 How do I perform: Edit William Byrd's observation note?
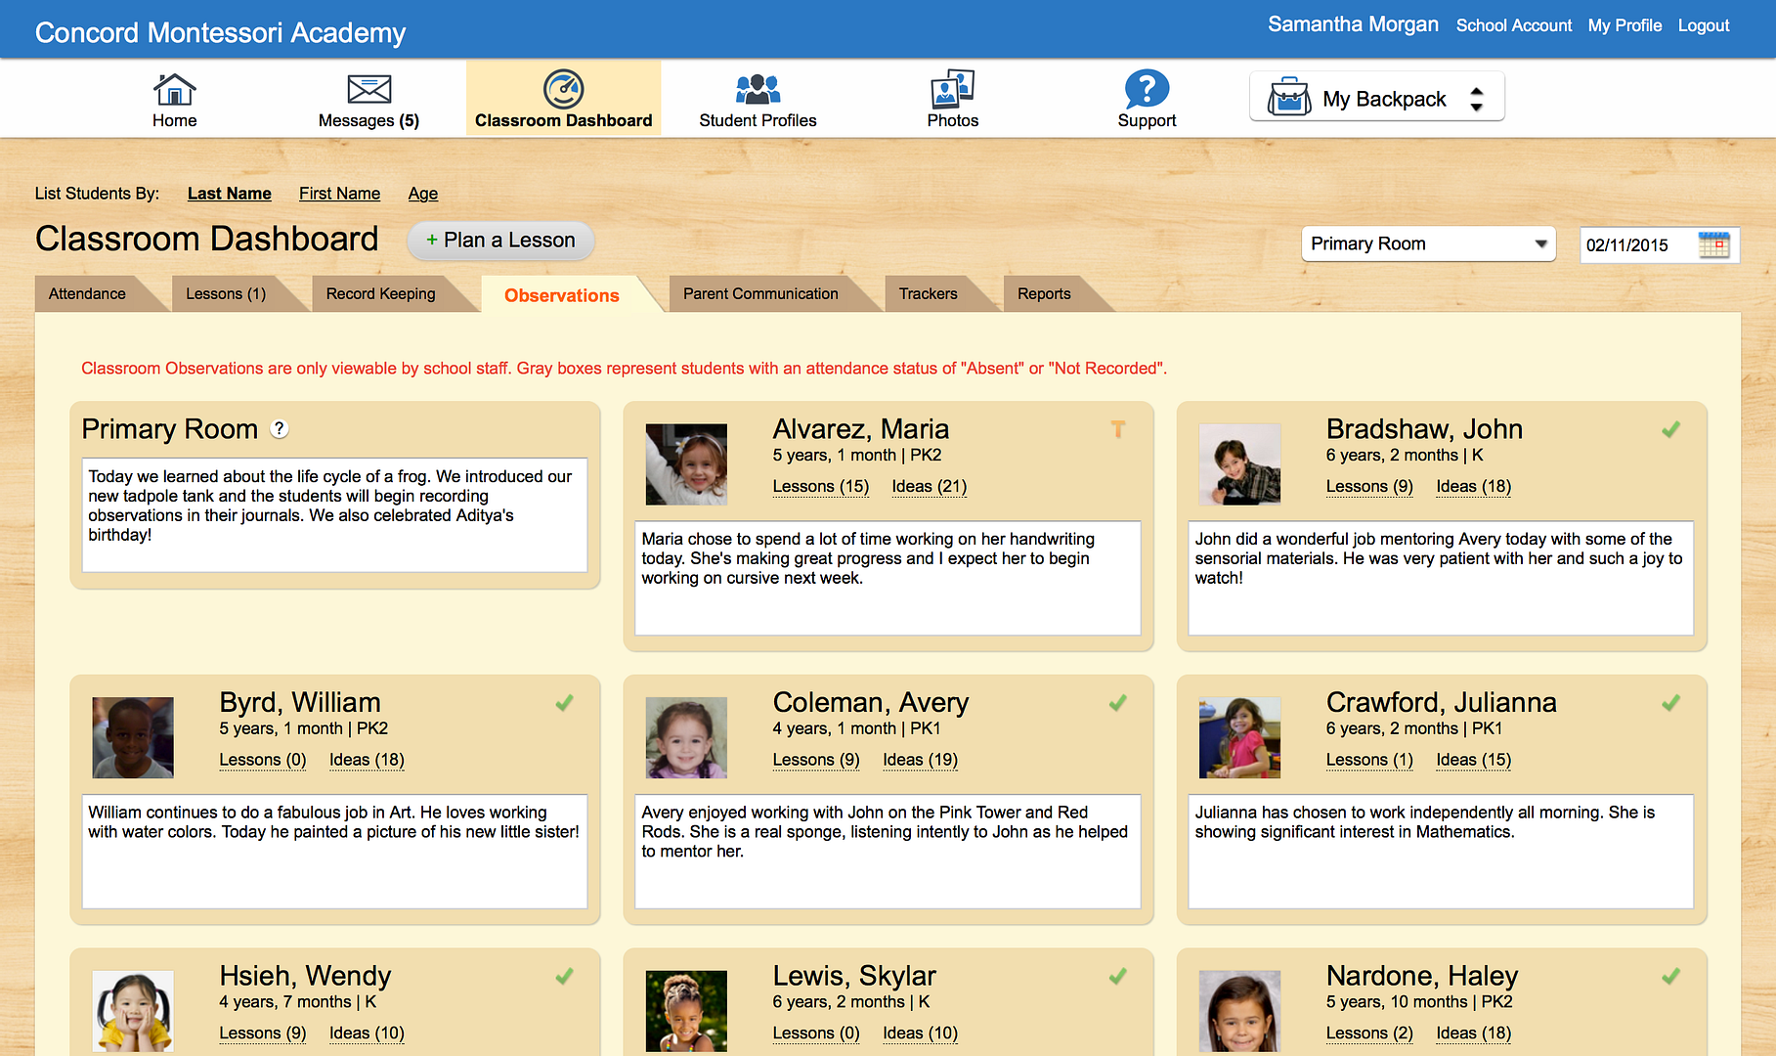334,852
